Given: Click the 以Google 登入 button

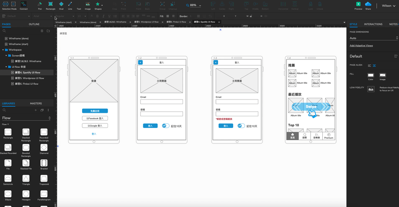Looking at the screenshot, I should pos(95,125).
